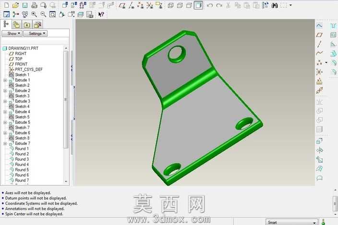The height and width of the screenshot is (225, 338).
Task: Expand the Extrude 1 feature node
Action: [x=5, y=80]
